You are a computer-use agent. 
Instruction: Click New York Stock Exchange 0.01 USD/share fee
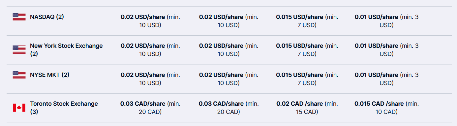coord(386,50)
